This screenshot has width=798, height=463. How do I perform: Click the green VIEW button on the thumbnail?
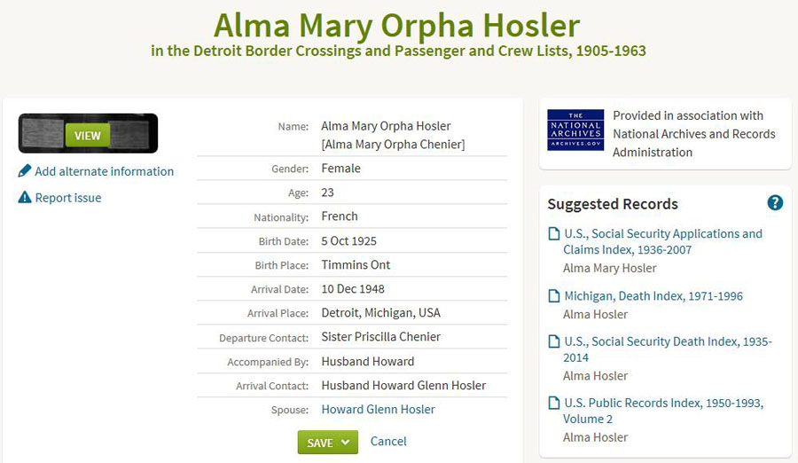88,135
